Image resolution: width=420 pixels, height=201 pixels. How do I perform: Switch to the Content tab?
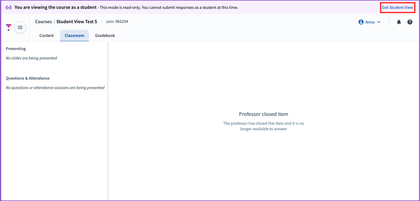46,35
